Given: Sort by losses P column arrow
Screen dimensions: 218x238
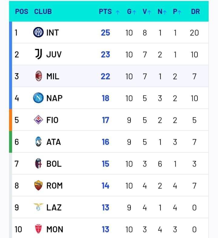Looking at the screenshot, I should 180,12.
